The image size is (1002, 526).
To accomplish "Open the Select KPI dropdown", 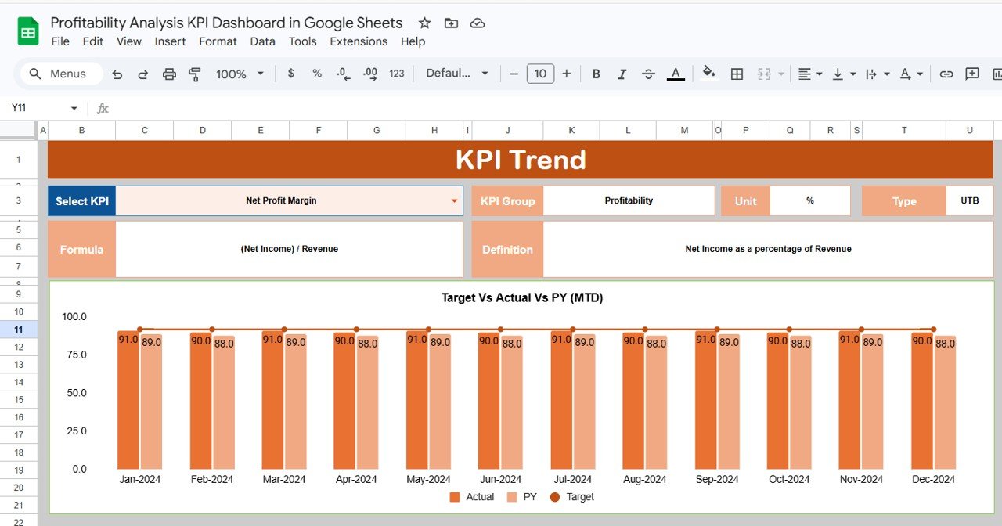I will pos(455,200).
